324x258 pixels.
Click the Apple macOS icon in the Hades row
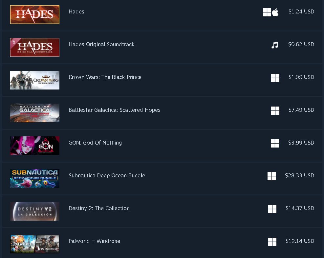tap(275, 12)
